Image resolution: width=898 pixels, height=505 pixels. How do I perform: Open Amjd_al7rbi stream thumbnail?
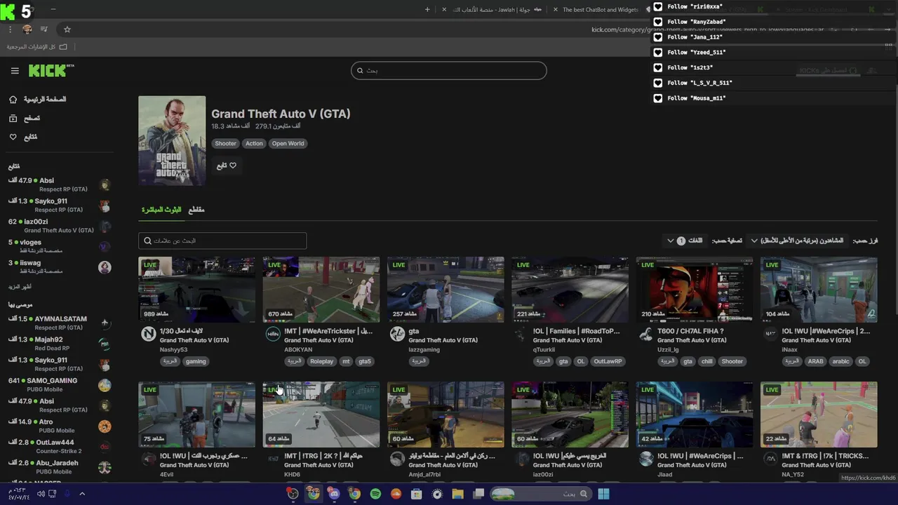click(x=445, y=415)
